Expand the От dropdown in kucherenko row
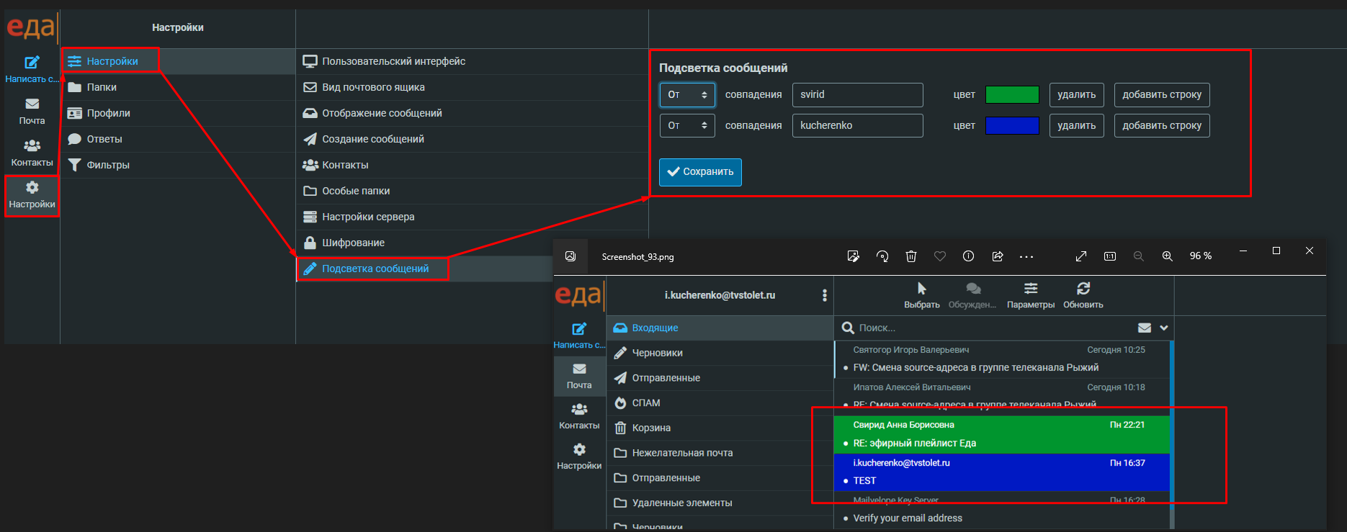 pyautogui.click(x=687, y=125)
